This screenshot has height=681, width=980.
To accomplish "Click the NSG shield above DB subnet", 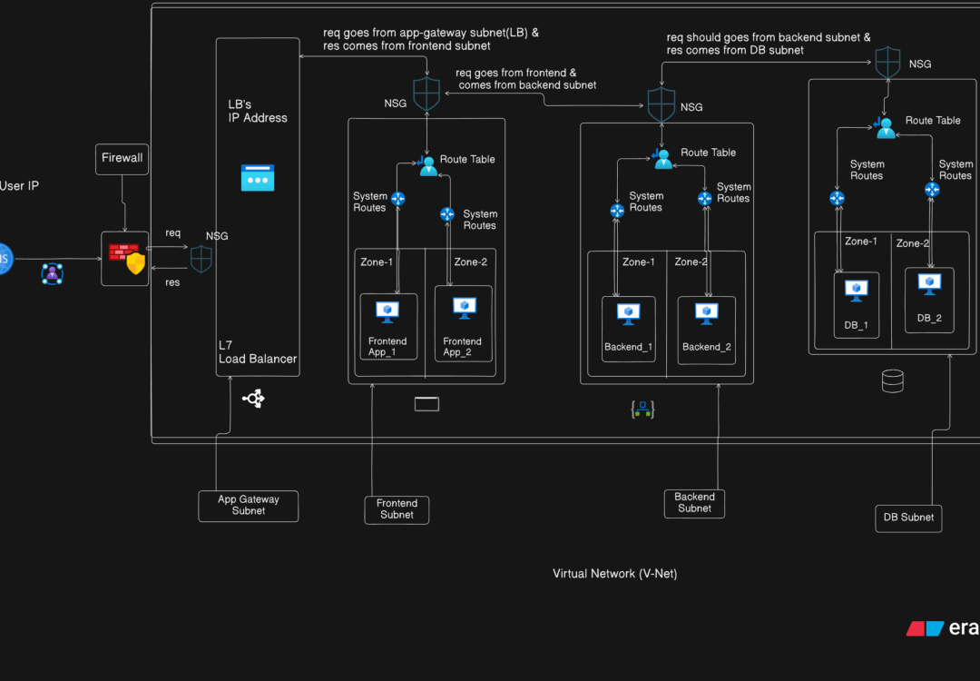I will (887, 63).
